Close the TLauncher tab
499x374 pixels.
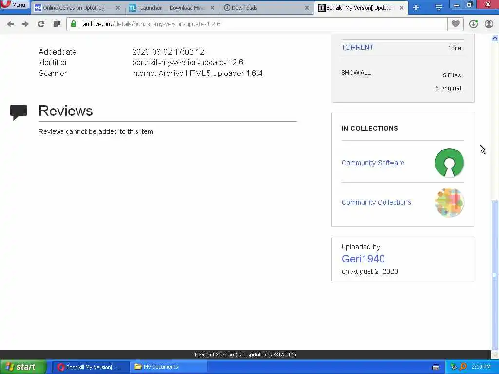coord(212,8)
